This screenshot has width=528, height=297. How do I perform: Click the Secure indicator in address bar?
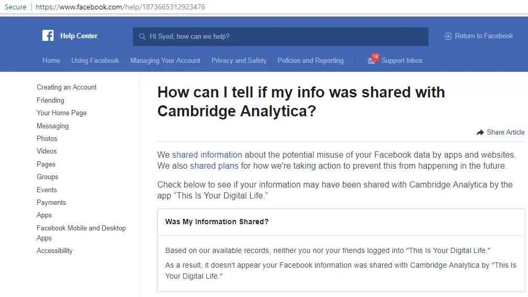click(x=16, y=7)
